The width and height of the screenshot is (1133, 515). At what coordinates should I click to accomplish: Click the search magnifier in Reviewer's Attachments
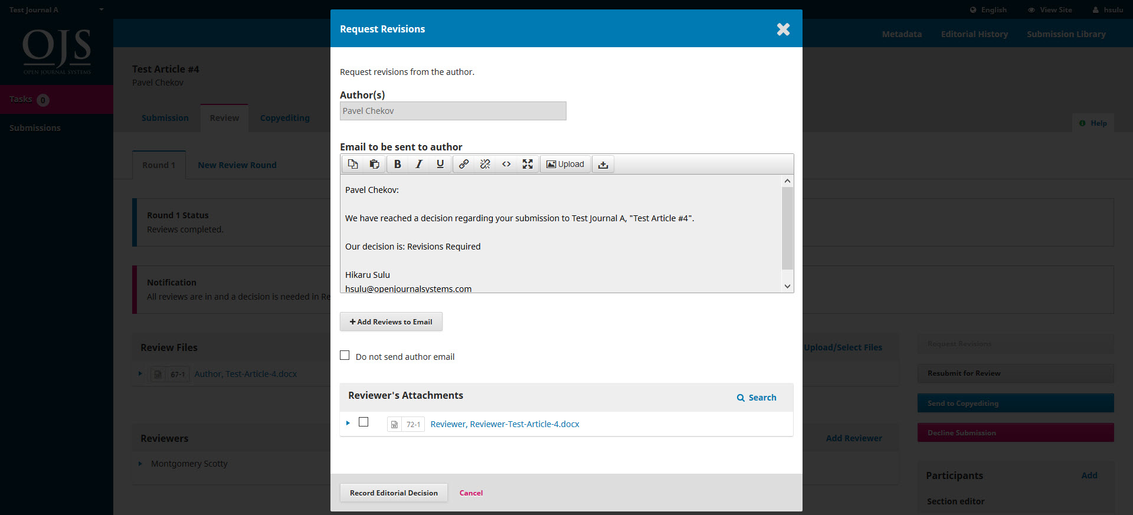[x=741, y=398]
